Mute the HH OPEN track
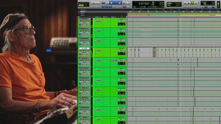The width and height of the screenshot is (221, 124). pyautogui.click(x=88, y=50)
